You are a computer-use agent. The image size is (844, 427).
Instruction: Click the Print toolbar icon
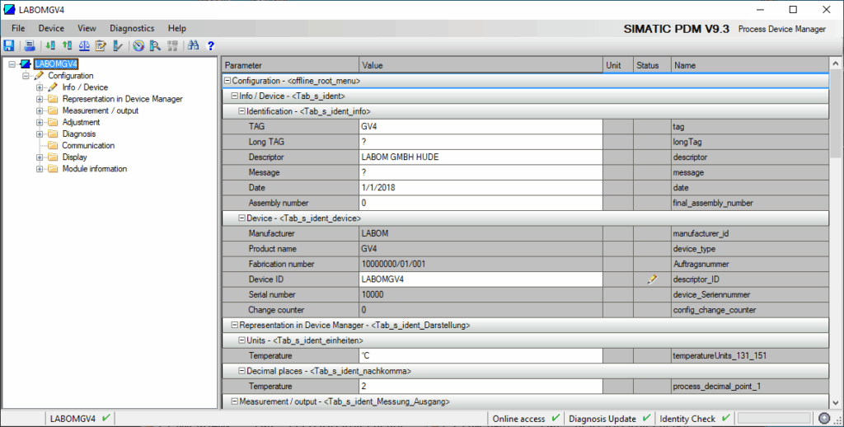tap(30, 45)
